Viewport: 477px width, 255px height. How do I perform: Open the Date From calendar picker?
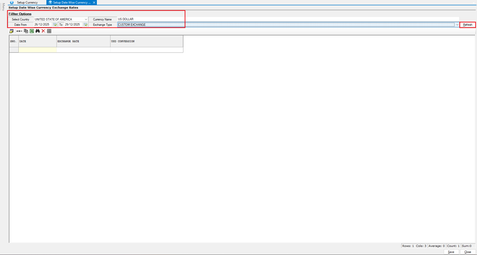coord(55,25)
